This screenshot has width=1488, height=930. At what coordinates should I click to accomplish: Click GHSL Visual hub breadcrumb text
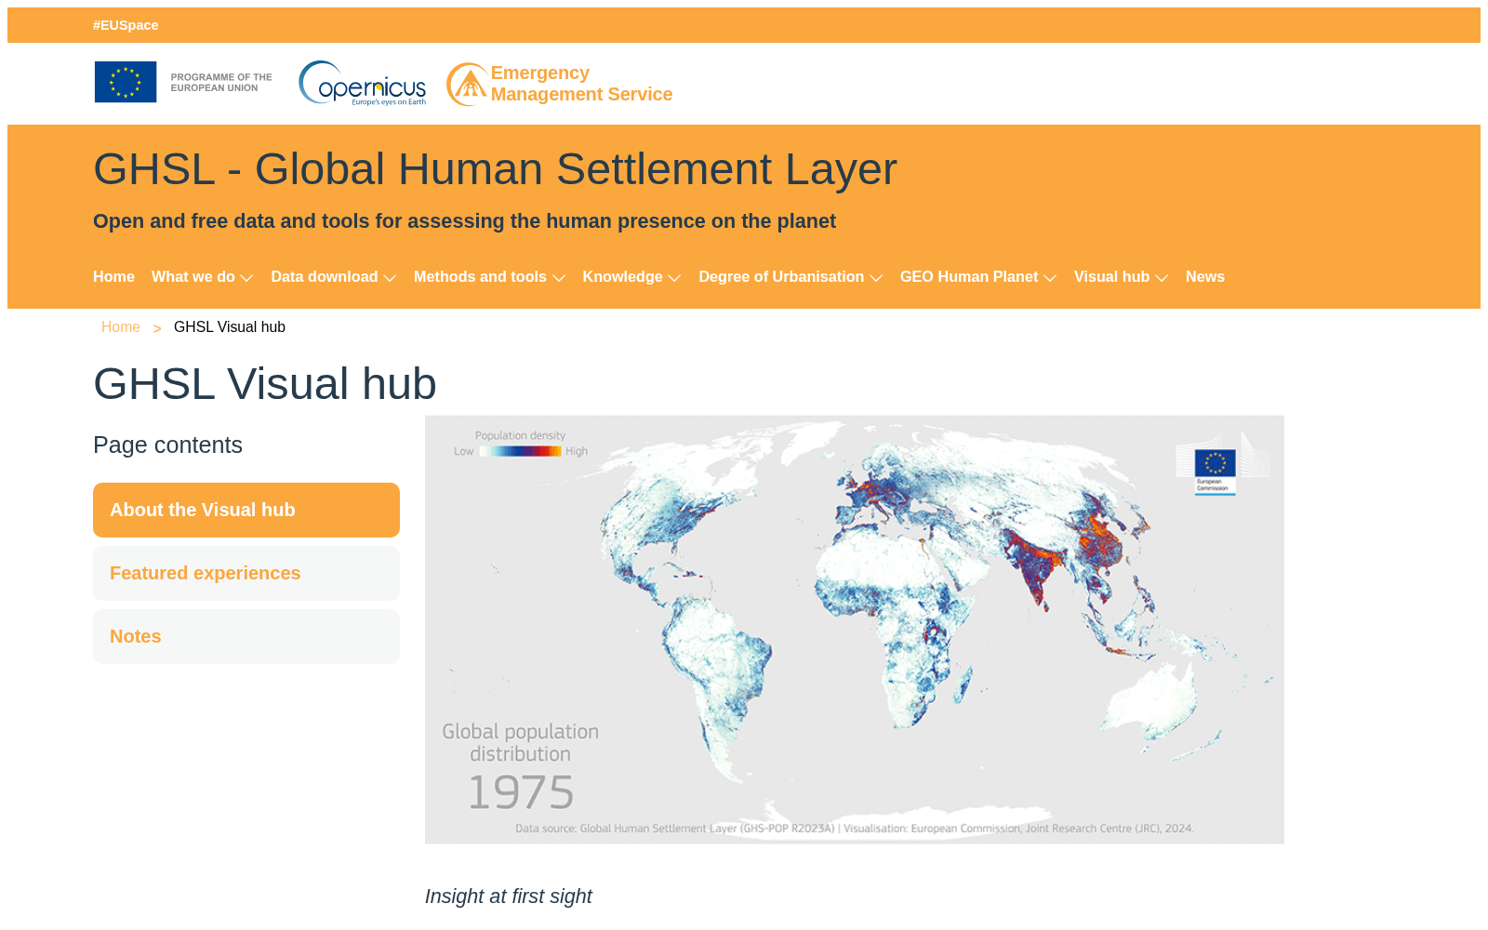pyautogui.click(x=230, y=327)
